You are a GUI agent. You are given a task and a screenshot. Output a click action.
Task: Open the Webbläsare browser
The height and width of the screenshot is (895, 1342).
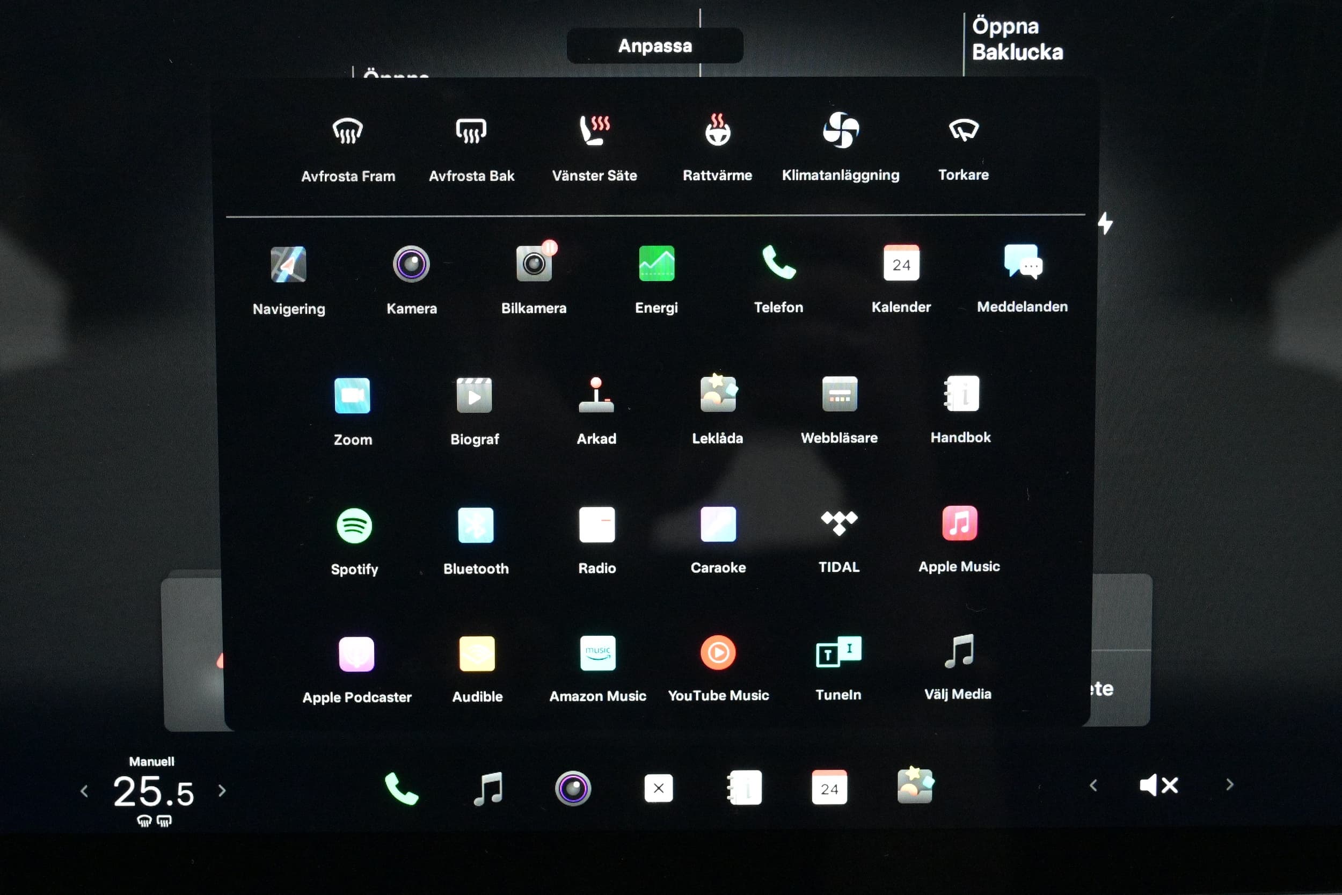coord(840,394)
